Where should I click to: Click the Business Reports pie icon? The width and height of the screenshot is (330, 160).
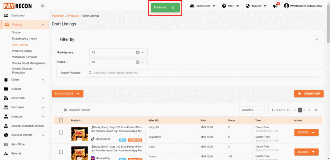point(6,135)
